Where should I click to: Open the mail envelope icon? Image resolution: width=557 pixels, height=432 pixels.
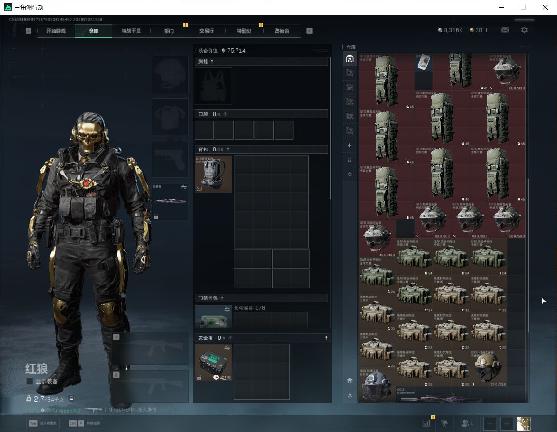click(x=505, y=30)
